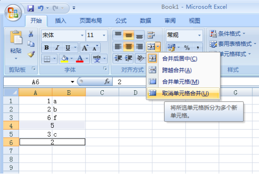
Task: Click the Office button logo
Action: [x=13, y=13]
